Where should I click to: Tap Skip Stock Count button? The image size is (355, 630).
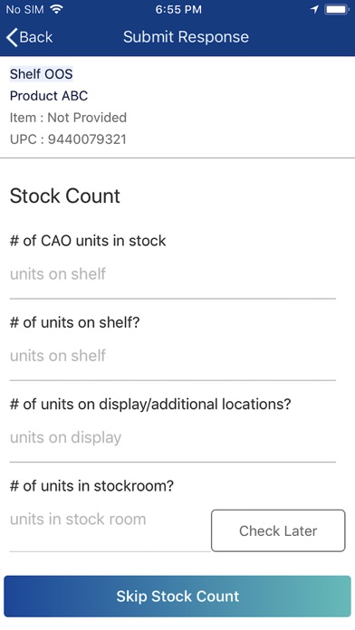tap(177, 597)
